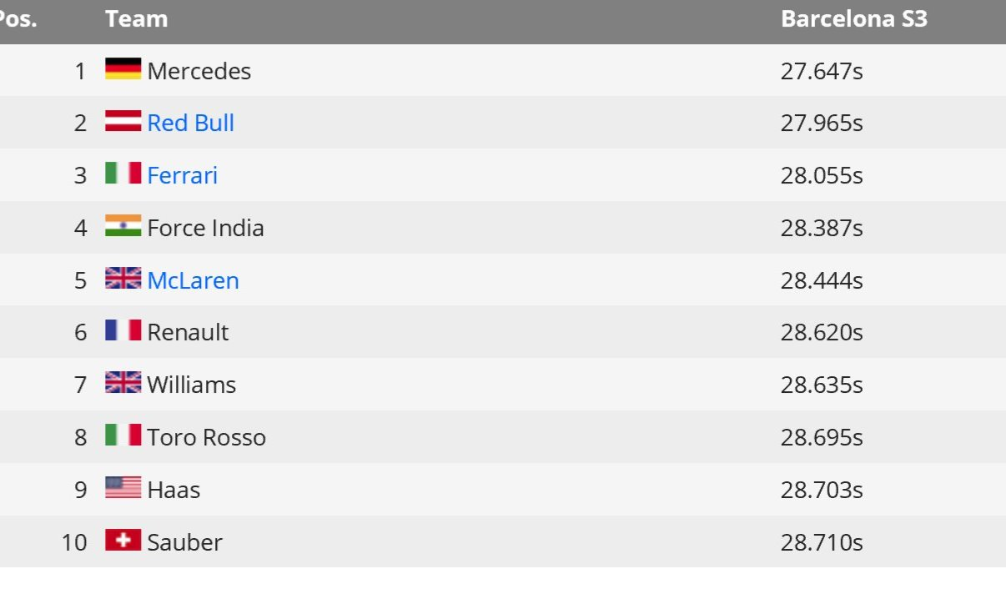This screenshot has height=594, width=1006.
Task: Click the Indian flag next to Force India
Action: pyautogui.click(x=123, y=226)
